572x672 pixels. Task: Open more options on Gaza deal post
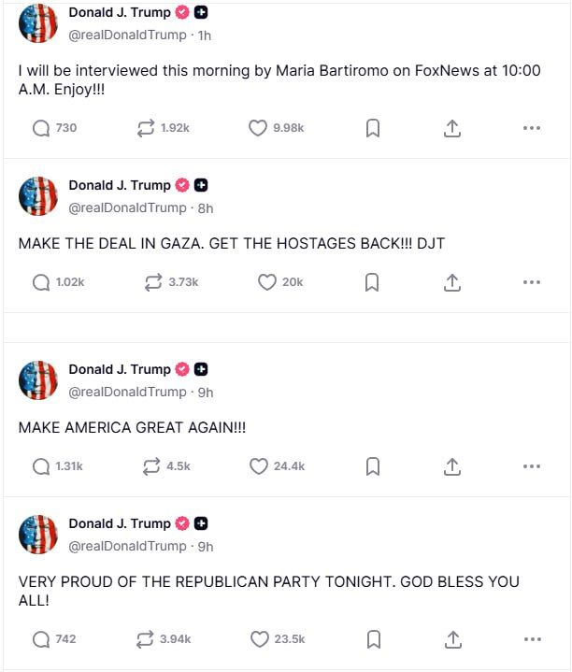(532, 282)
